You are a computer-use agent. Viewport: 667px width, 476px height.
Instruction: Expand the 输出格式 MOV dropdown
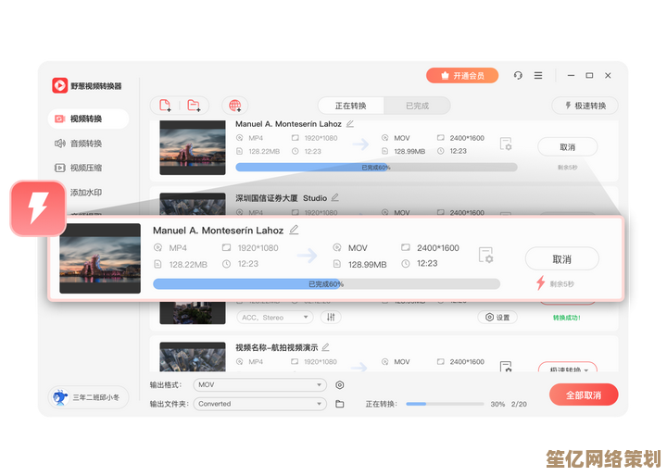point(259,384)
